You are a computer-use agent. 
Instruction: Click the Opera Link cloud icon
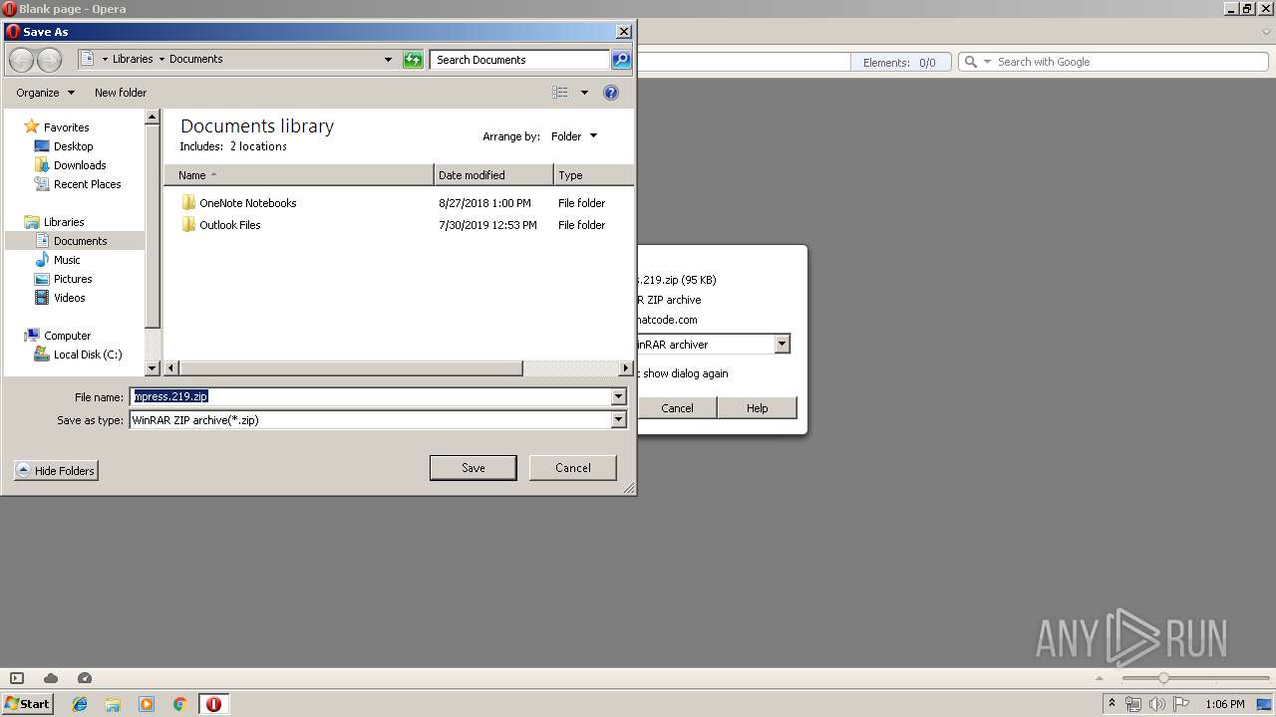(x=51, y=678)
